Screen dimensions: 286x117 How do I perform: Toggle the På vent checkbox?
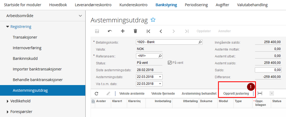tap(169, 63)
